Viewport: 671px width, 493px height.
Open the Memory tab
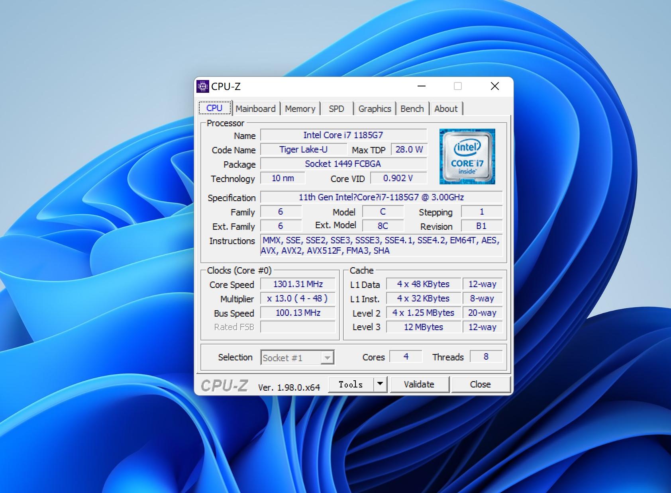(x=300, y=109)
